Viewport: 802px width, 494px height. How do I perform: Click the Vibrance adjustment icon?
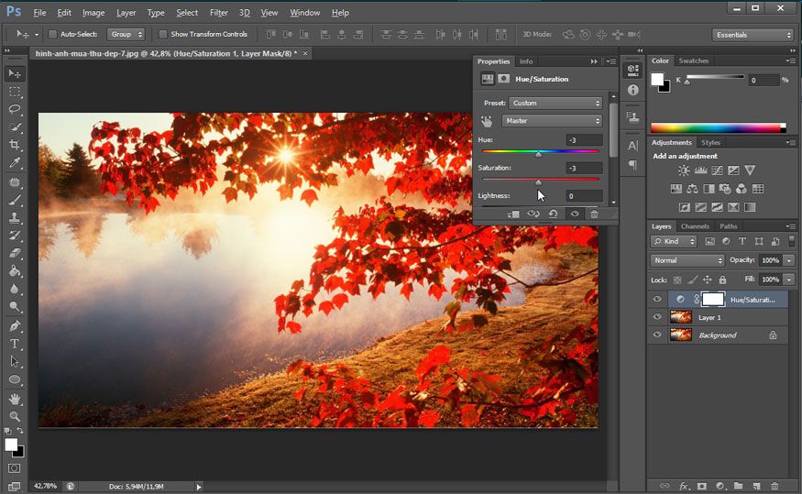[750, 170]
